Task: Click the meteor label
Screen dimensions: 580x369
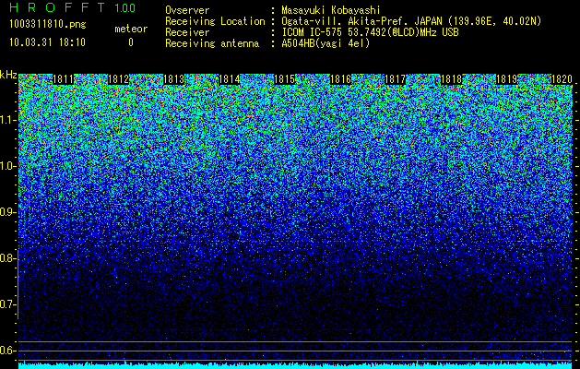Action: tap(131, 29)
